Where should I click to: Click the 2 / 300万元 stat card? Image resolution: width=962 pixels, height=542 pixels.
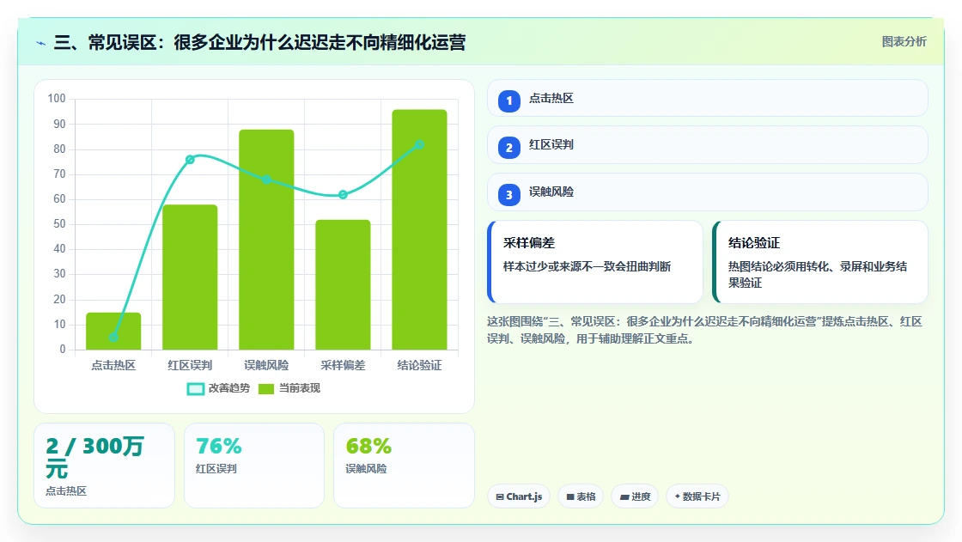(x=104, y=466)
